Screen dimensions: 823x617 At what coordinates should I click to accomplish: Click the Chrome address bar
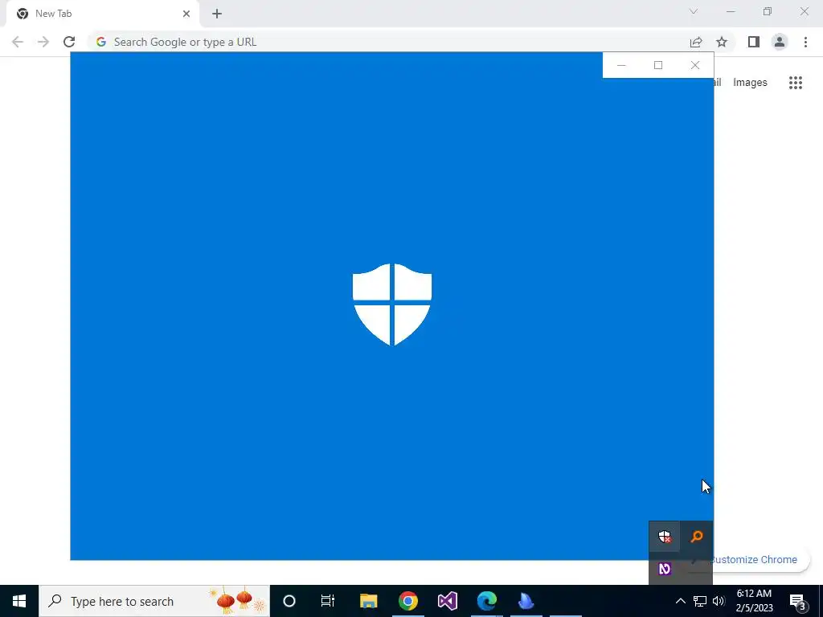(x=388, y=42)
